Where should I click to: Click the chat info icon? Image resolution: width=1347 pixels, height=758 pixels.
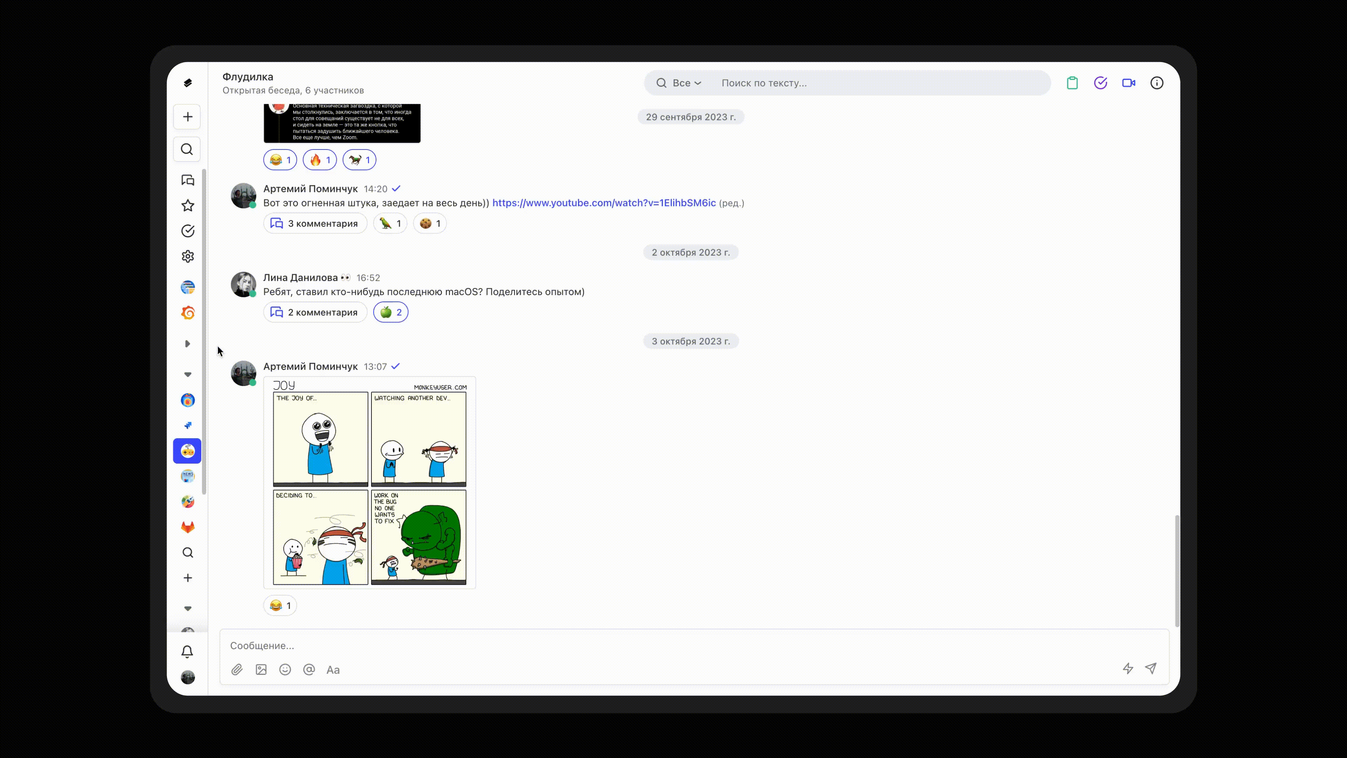pyautogui.click(x=1157, y=83)
